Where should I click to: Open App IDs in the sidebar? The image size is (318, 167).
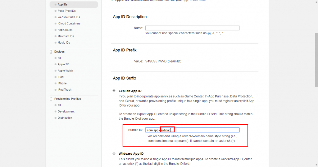coord(62,5)
